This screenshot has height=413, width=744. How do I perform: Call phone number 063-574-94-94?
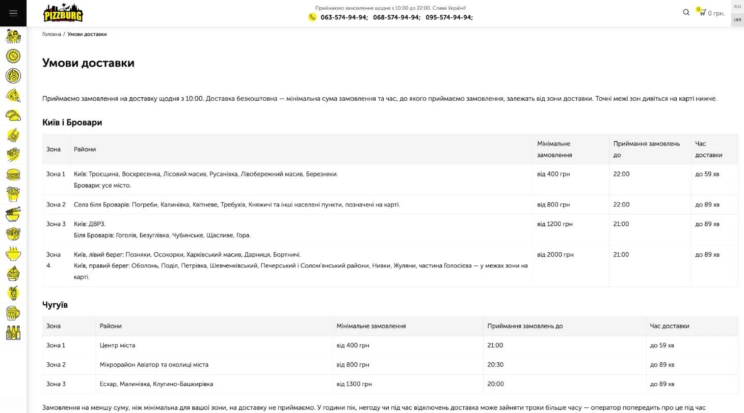(344, 17)
